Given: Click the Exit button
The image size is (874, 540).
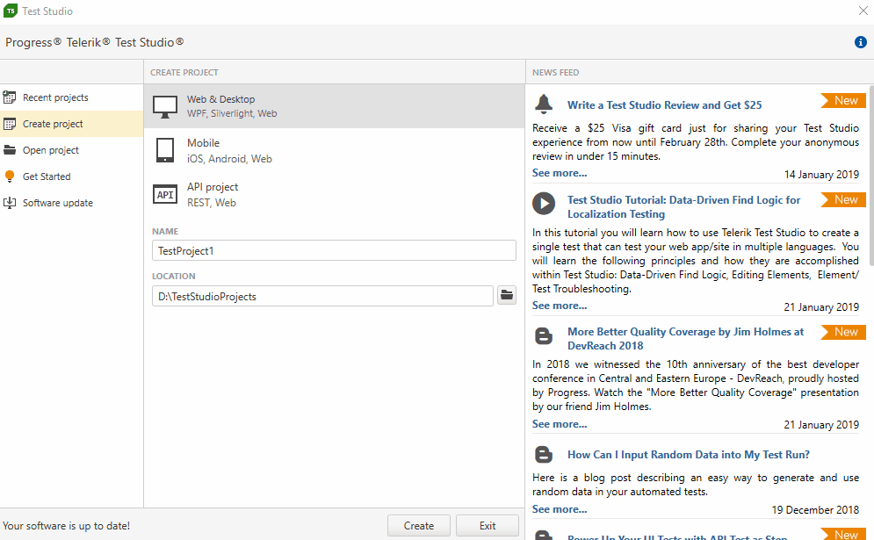Looking at the screenshot, I should coord(488,525).
